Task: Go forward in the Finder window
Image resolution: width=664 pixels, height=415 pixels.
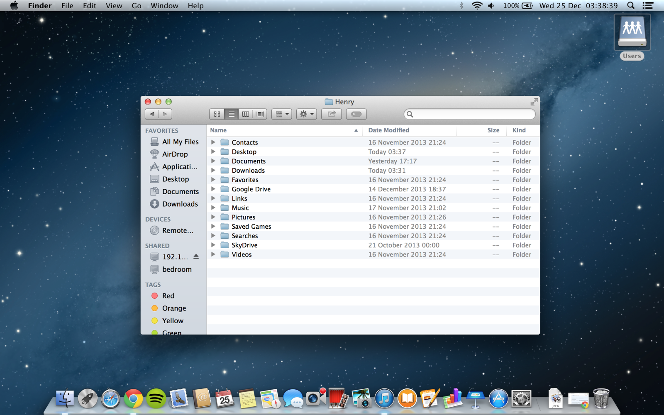Action: coord(165,114)
